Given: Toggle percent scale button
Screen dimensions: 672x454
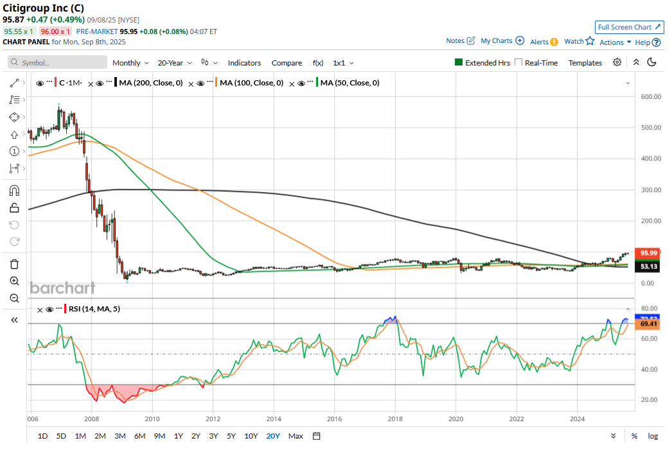Looking at the screenshot, I should (634, 436).
